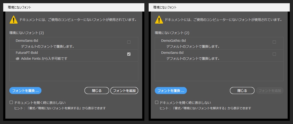
Task: Click the ヒント text in right dialog
Action: pyautogui.click(x=205, y=108)
